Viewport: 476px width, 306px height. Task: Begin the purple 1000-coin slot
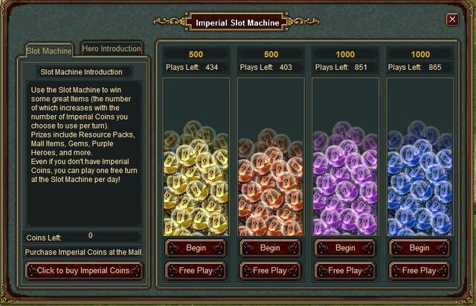click(x=345, y=248)
